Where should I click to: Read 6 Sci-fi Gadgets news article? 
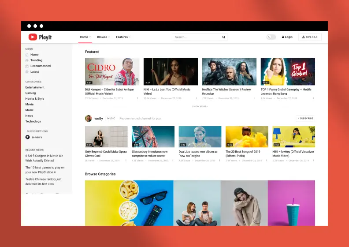pyautogui.click(x=45, y=158)
